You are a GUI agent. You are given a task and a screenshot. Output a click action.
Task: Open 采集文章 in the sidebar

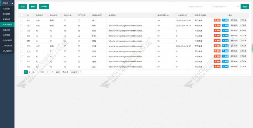click(7, 30)
